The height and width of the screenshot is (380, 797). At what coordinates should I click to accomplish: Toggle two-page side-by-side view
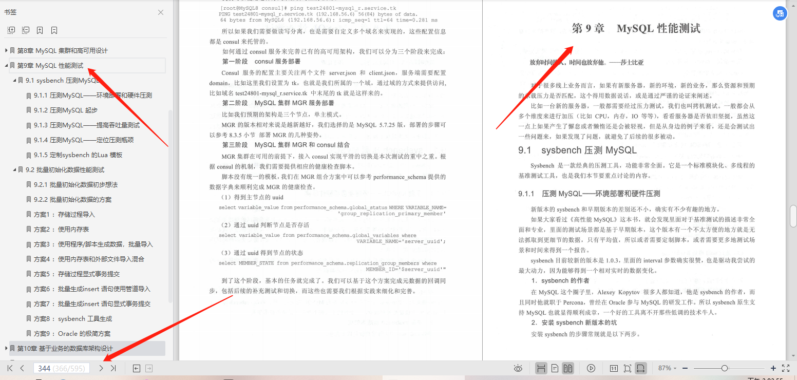567,368
